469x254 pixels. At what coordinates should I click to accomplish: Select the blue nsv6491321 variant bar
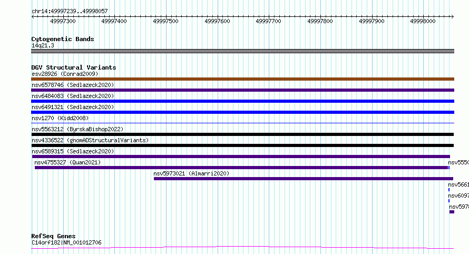[x=242, y=112]
